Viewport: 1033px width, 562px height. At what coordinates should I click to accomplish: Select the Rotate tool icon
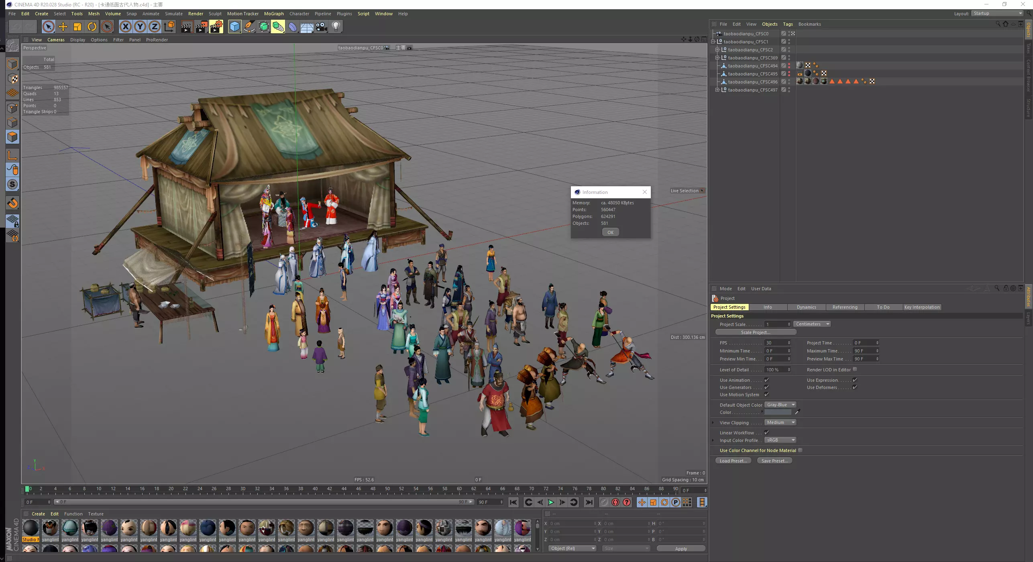coord(92,27)
